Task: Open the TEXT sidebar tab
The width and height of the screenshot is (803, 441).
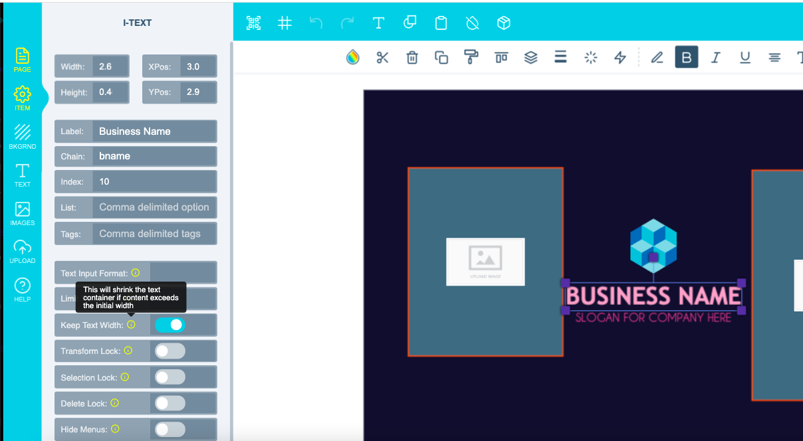Action: [23, 175]
